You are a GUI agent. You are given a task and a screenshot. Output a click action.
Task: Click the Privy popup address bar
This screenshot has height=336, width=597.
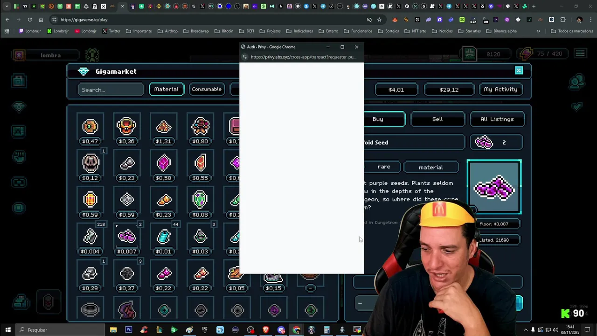point(303,57)
